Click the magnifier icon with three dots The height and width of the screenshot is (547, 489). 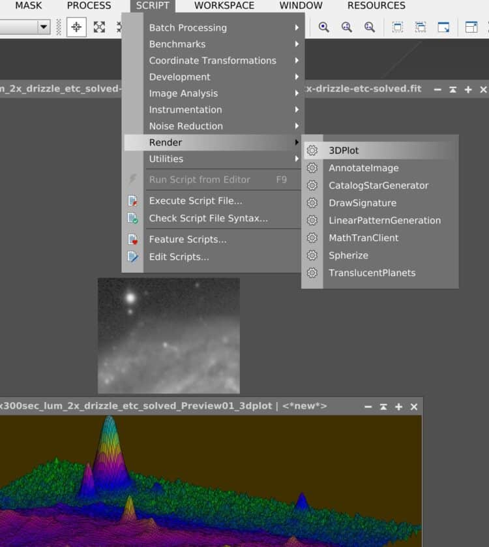pos(347,27)
